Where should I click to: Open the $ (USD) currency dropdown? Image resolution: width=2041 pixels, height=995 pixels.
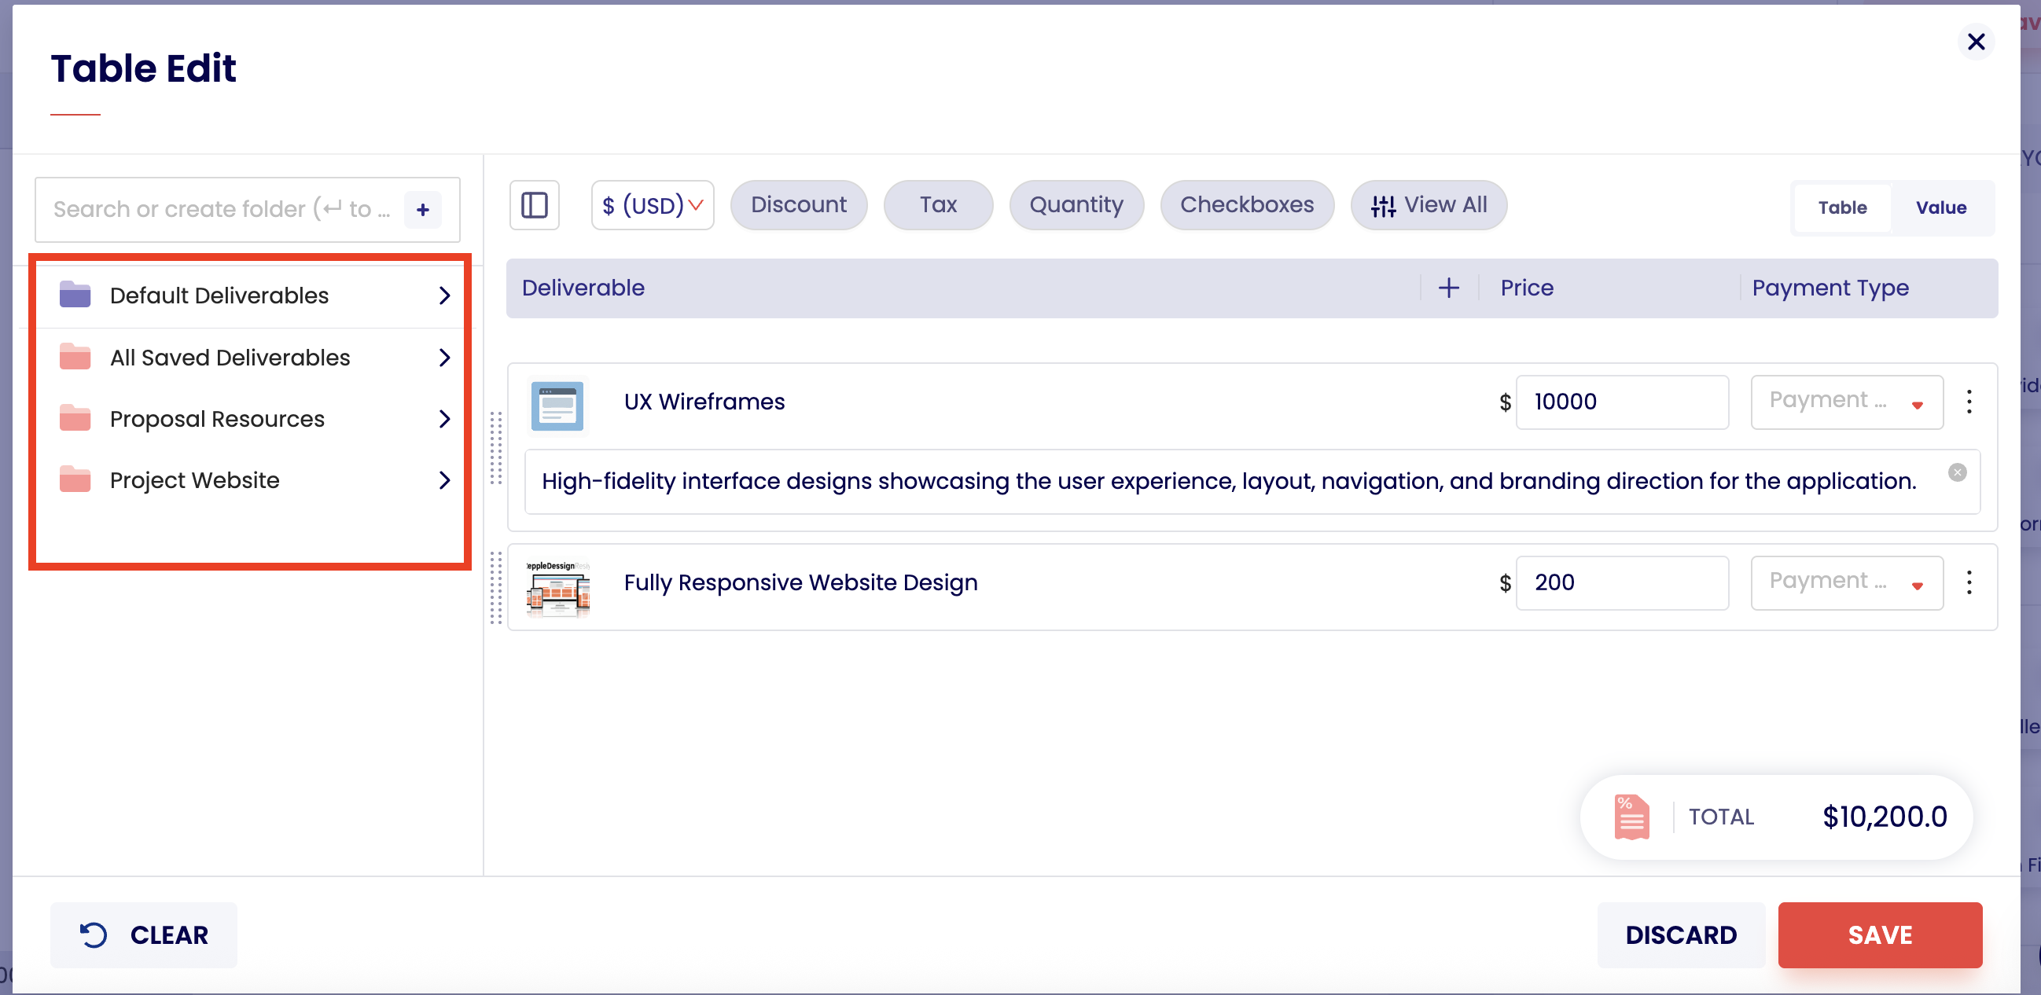653,205
